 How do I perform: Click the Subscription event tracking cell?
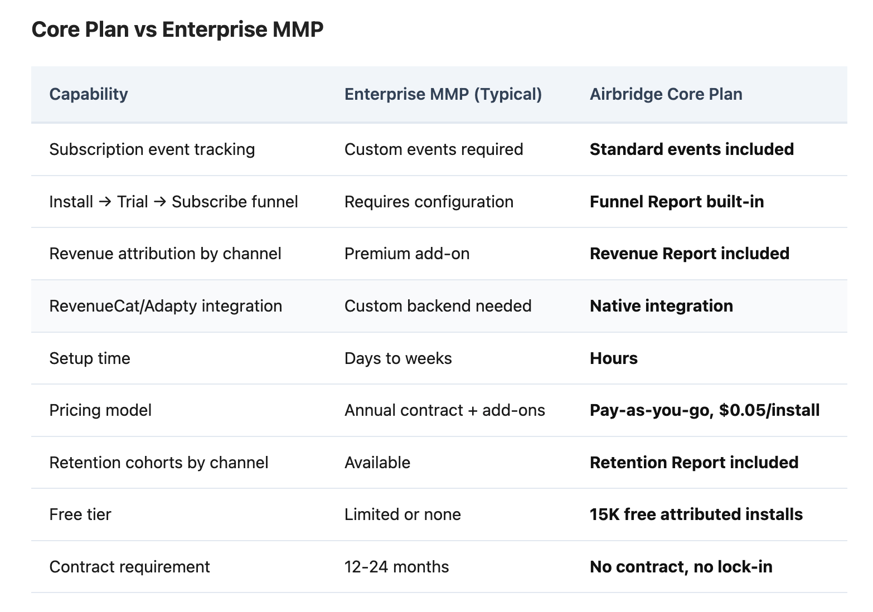click(152, 149)
